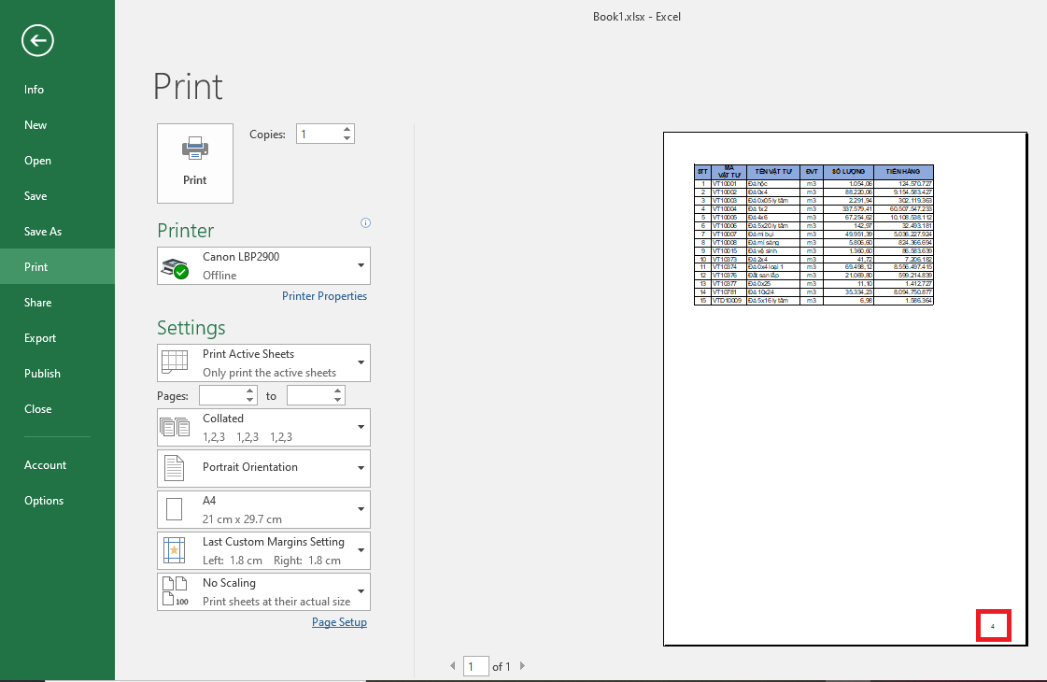This screenshot has width=1047, height=682.
Task: Click the custom margins star icon
Action: 175,550
